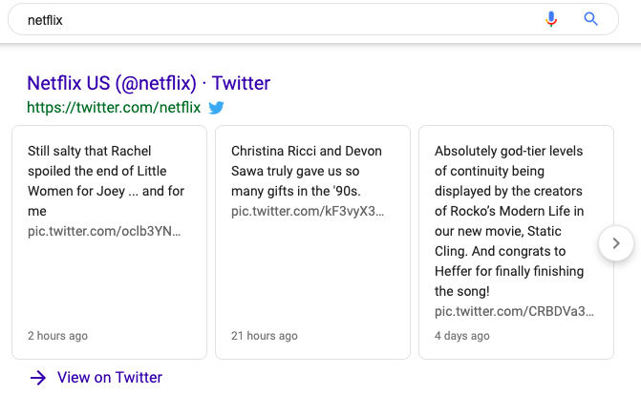Click the '2 hours ago' timestamp
Screen dimensions: 641x395
pos(57,336)
